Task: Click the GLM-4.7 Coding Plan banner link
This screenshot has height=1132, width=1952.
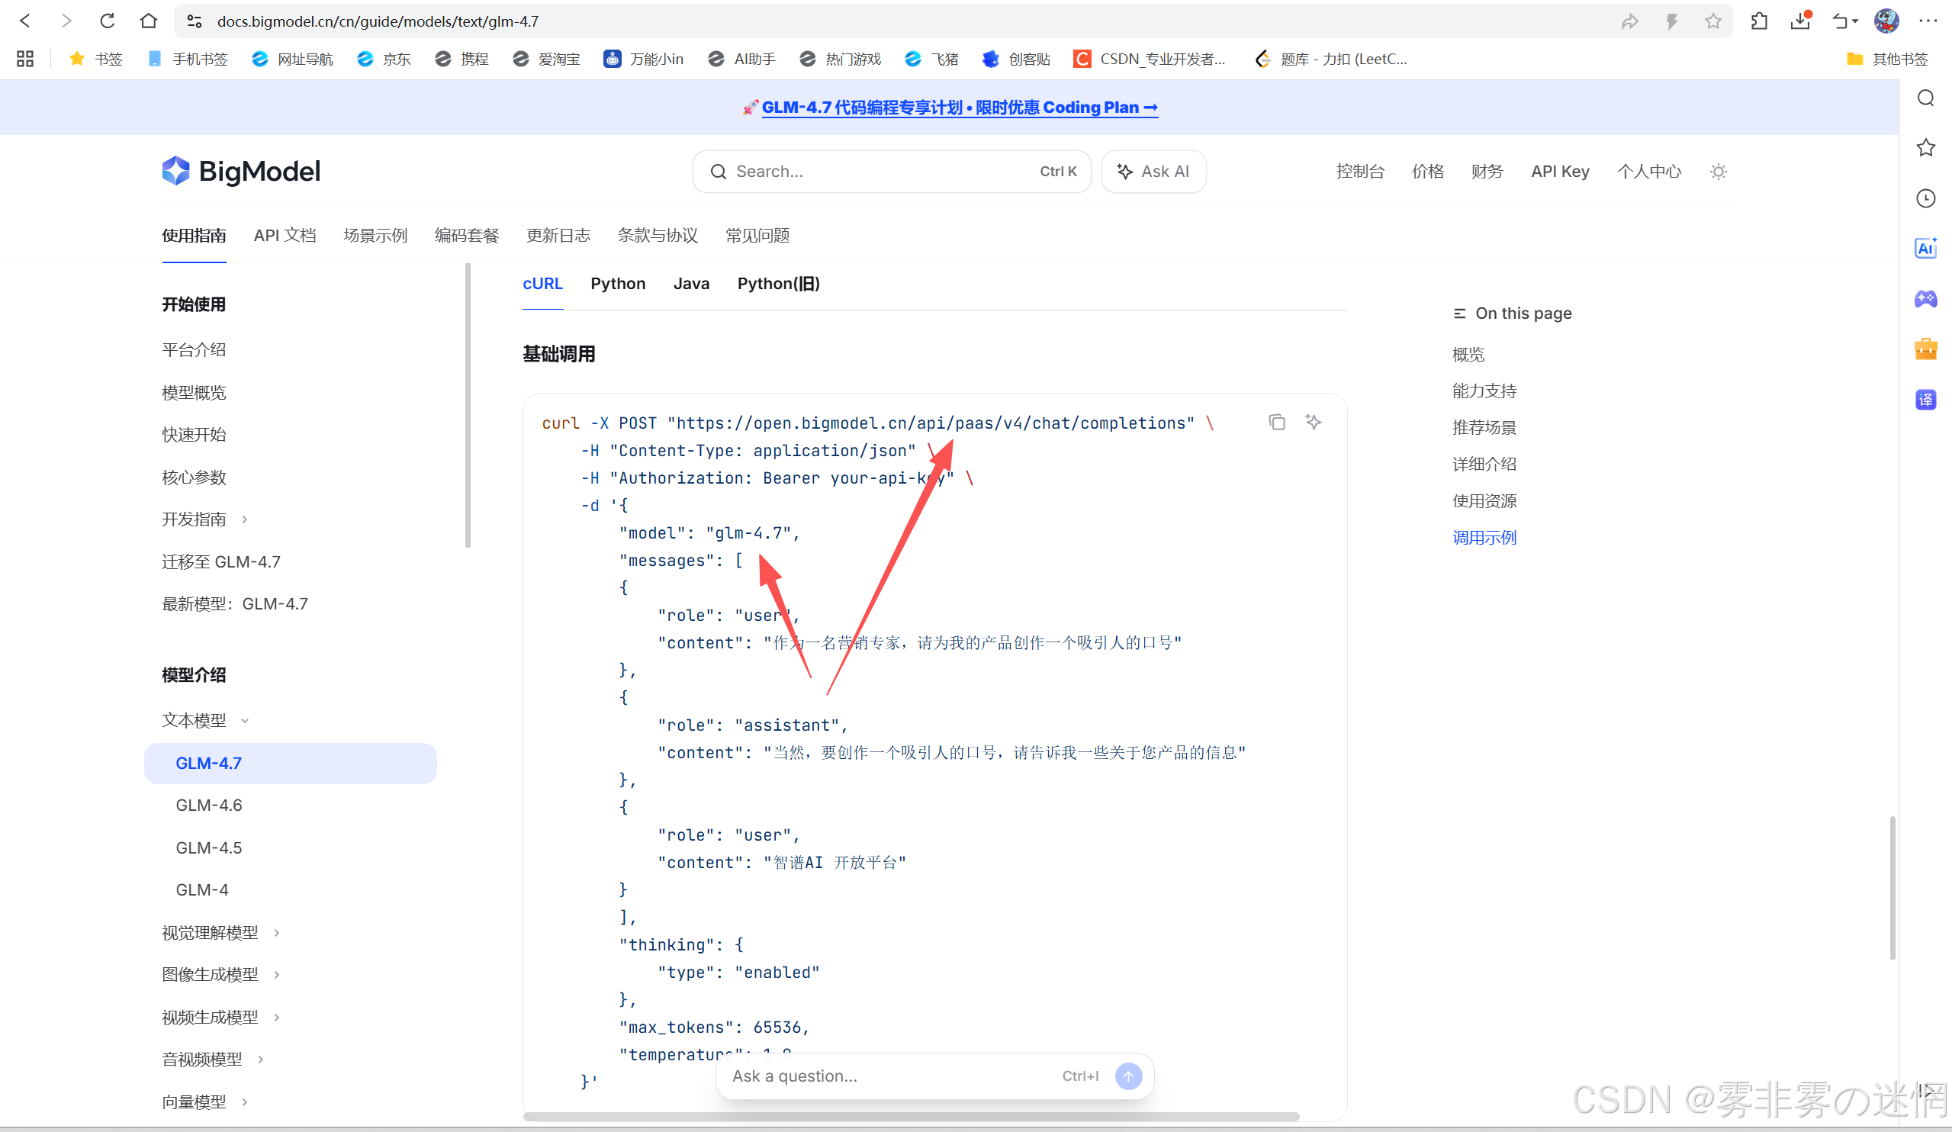Action: [x=959, y=108]
